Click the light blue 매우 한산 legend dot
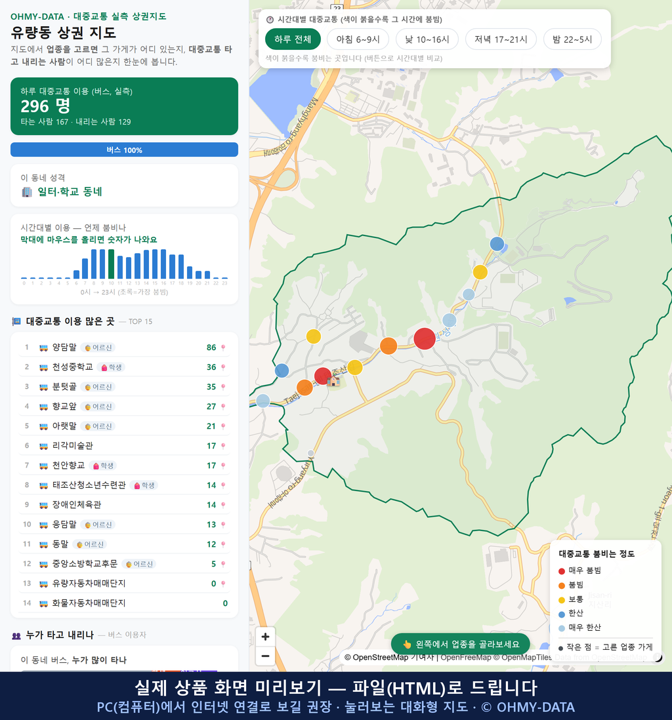 click(561, 628)
